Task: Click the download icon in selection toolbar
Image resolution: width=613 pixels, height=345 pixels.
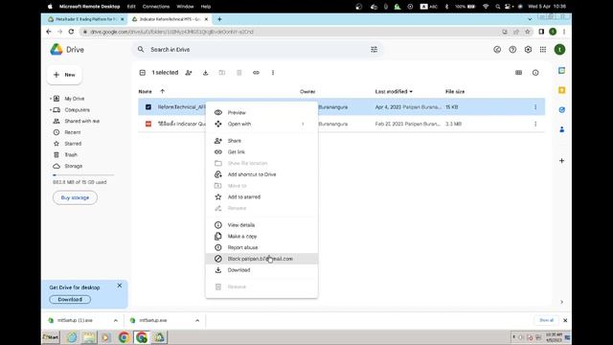Action: (x=205, y=73)
